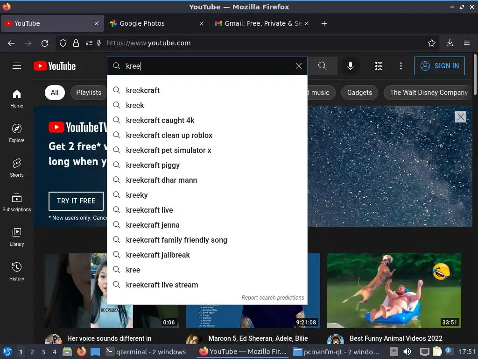Image resolution: width=478 pixels, height=359 pixels.
Task: Select the All filter chip
Action: [x=55, y=93]
